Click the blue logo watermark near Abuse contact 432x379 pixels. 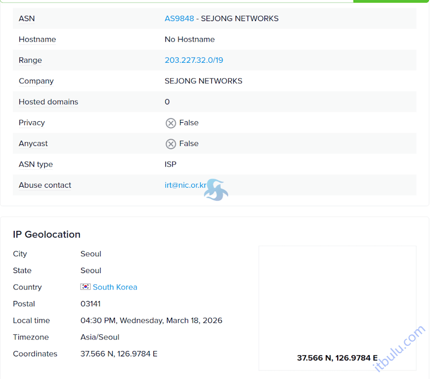215,190
